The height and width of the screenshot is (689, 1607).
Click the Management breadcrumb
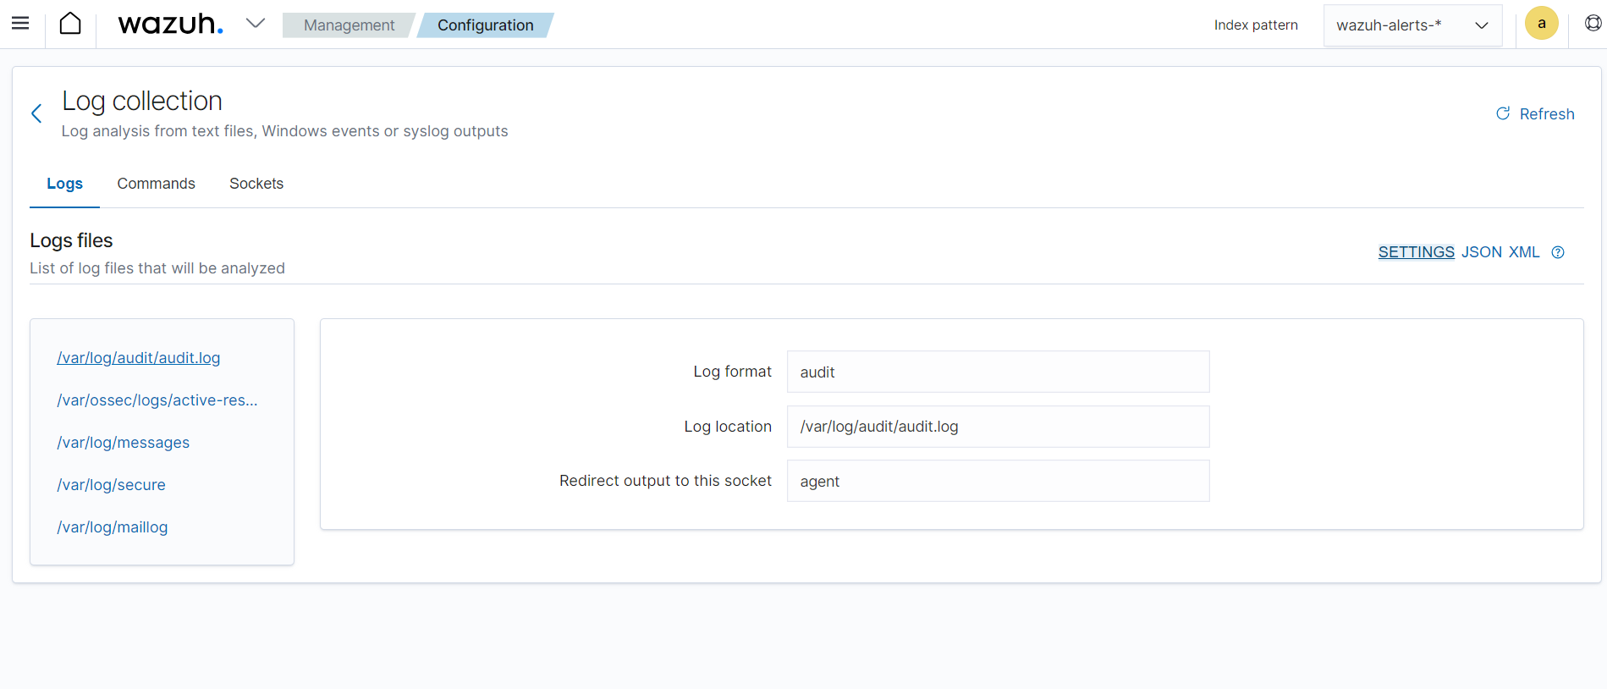point(349,25)
